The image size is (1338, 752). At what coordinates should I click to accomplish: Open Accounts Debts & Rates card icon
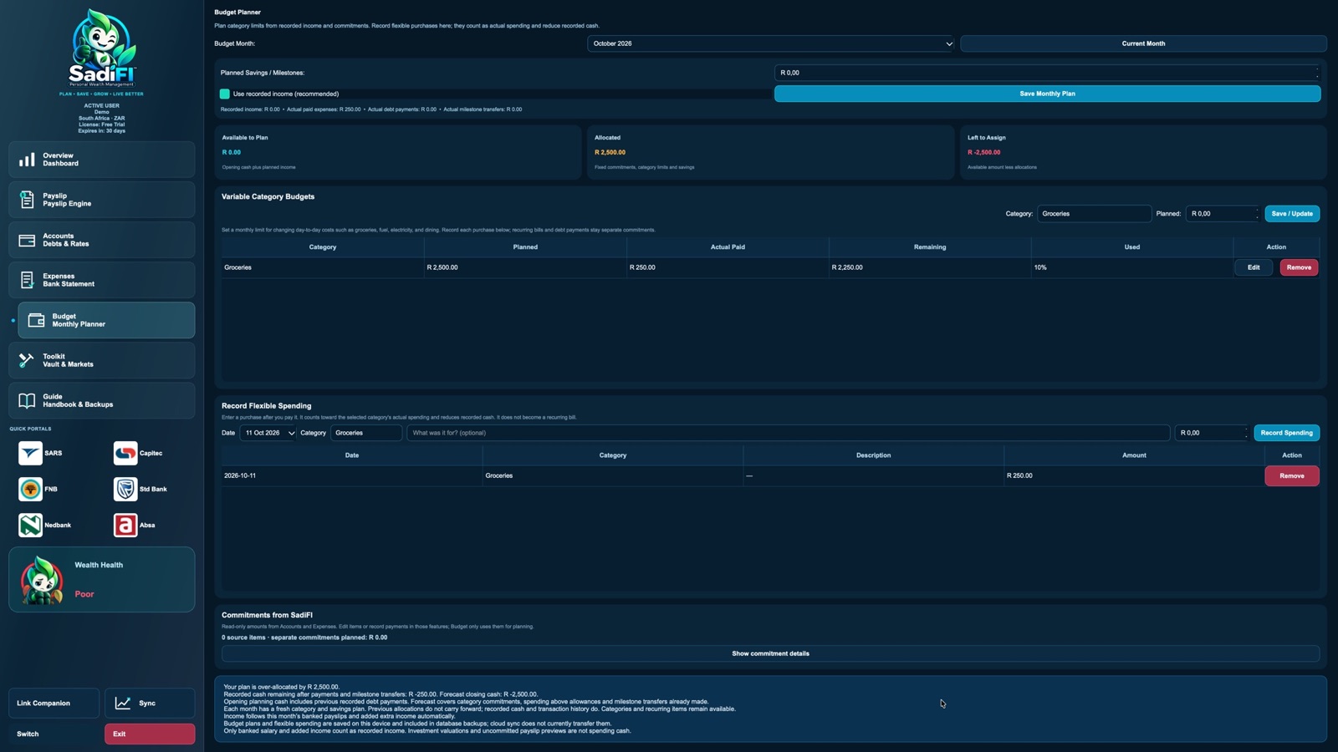27,240
